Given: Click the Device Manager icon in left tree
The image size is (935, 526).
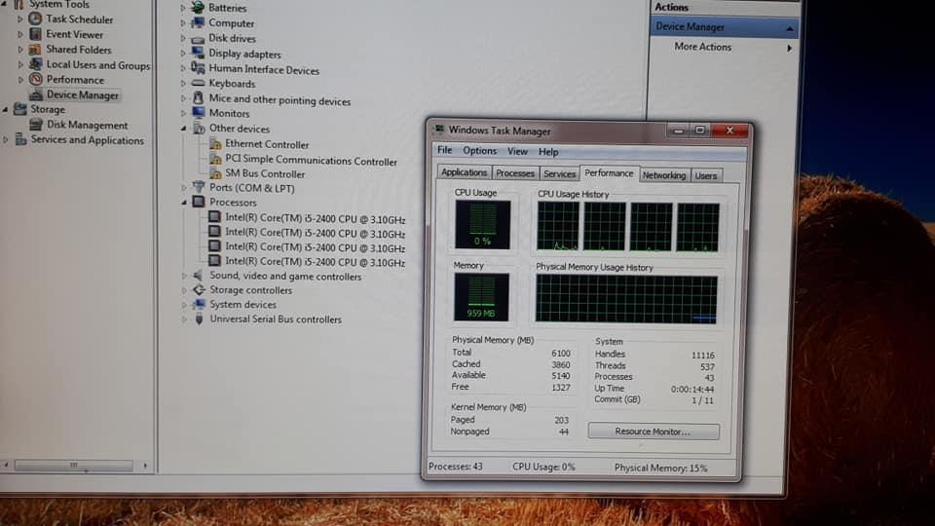Looking at the screenshot, I should click(36, 94).
